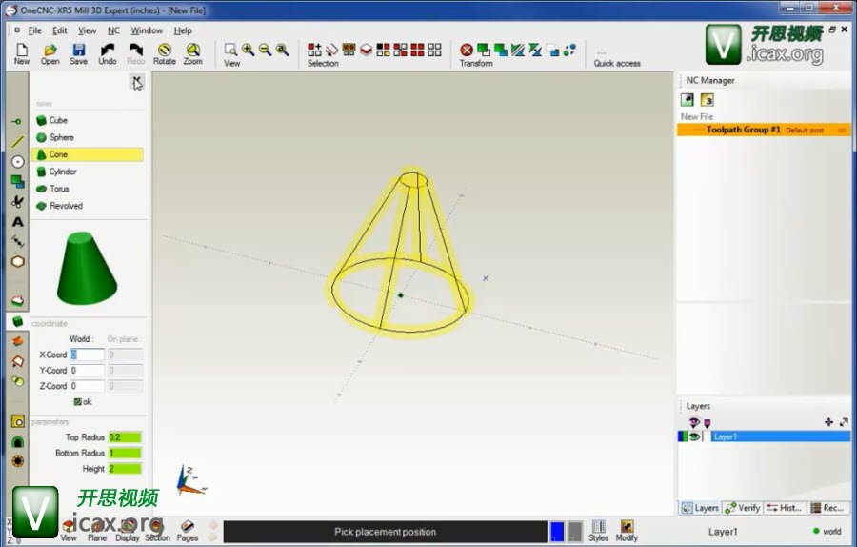857x547 pixels.
Task: Expand the Quick access toolbar dots
Action: (x=601, y=52)
